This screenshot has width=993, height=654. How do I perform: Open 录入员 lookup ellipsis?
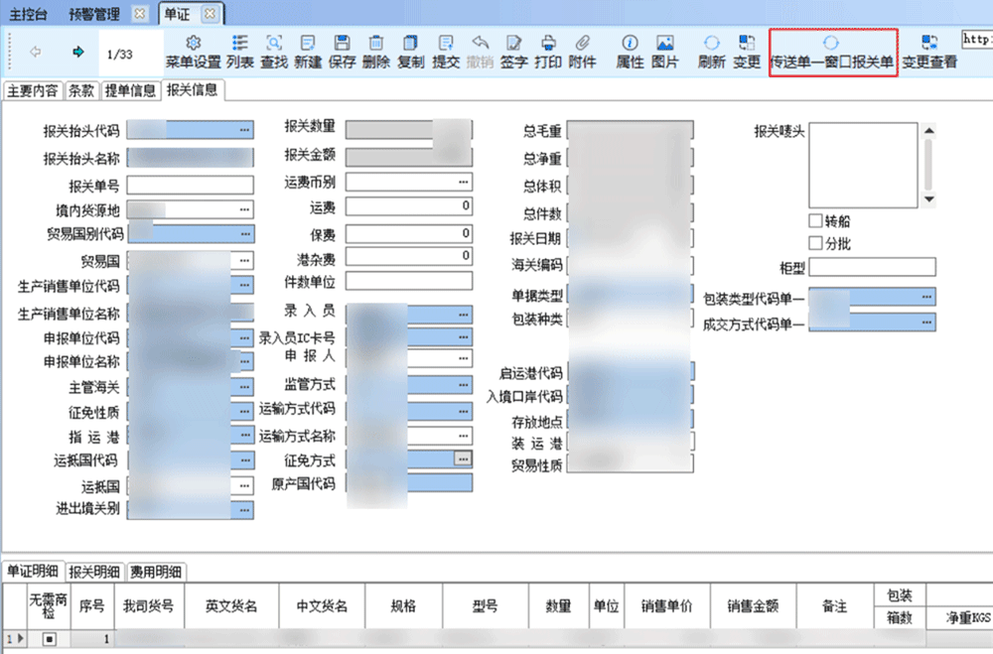(464, 314)
